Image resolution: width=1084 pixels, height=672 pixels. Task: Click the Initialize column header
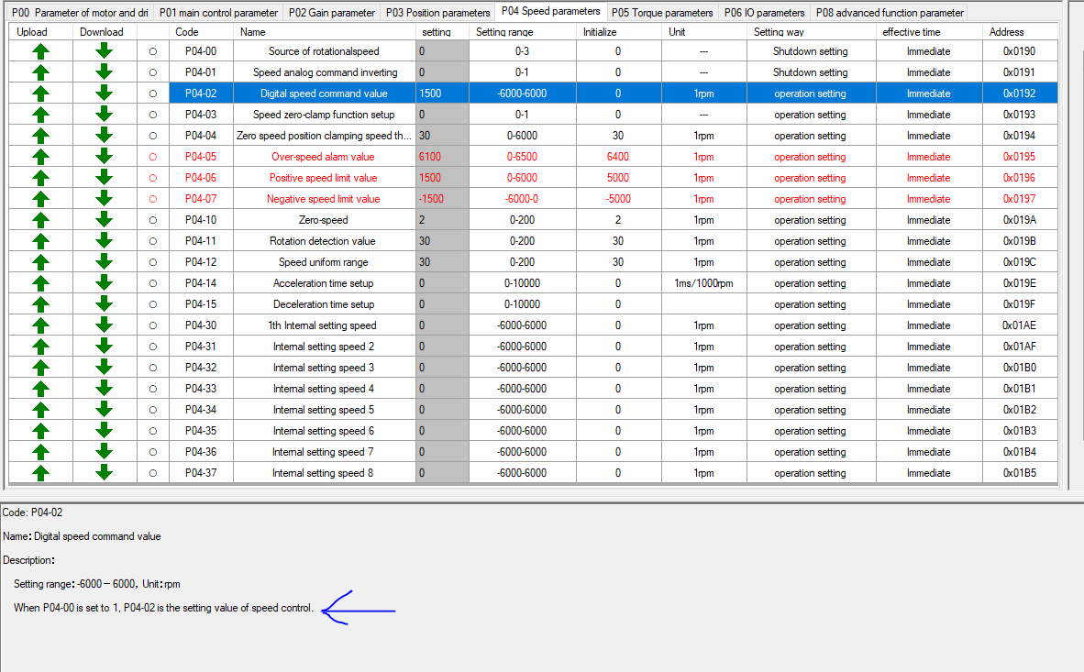coord(618,32)
